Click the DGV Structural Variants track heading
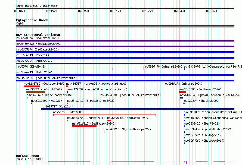242x165 pixels. [38, 35]
